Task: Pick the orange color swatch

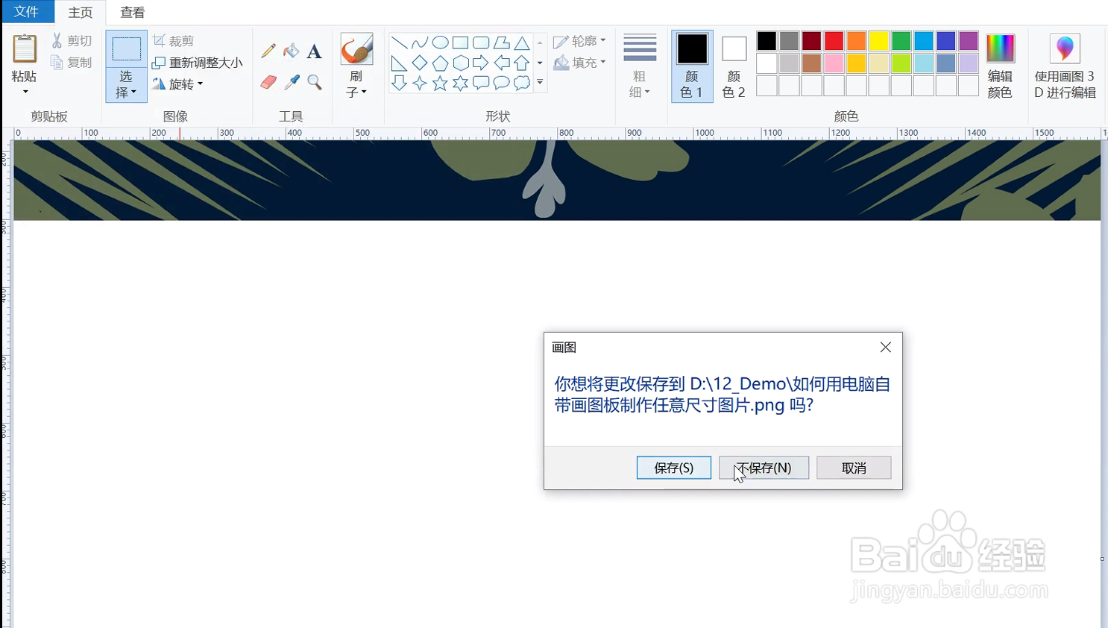Action: tap(856, 41)
